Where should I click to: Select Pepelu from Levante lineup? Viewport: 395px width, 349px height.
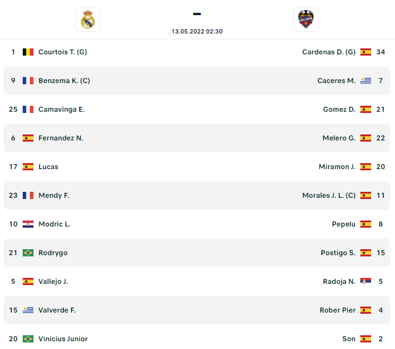[344, 224]
